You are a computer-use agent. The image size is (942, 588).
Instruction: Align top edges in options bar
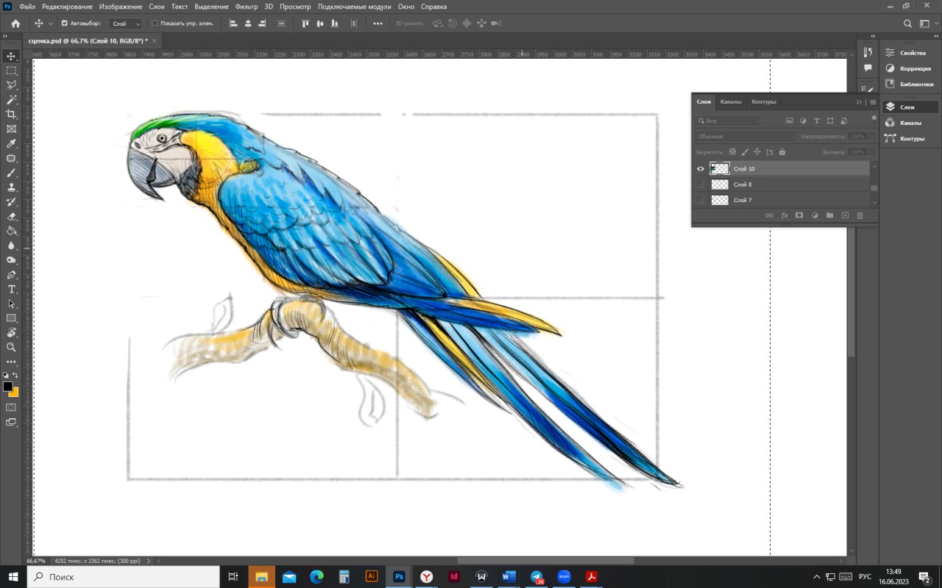click(x=305, y=24)
